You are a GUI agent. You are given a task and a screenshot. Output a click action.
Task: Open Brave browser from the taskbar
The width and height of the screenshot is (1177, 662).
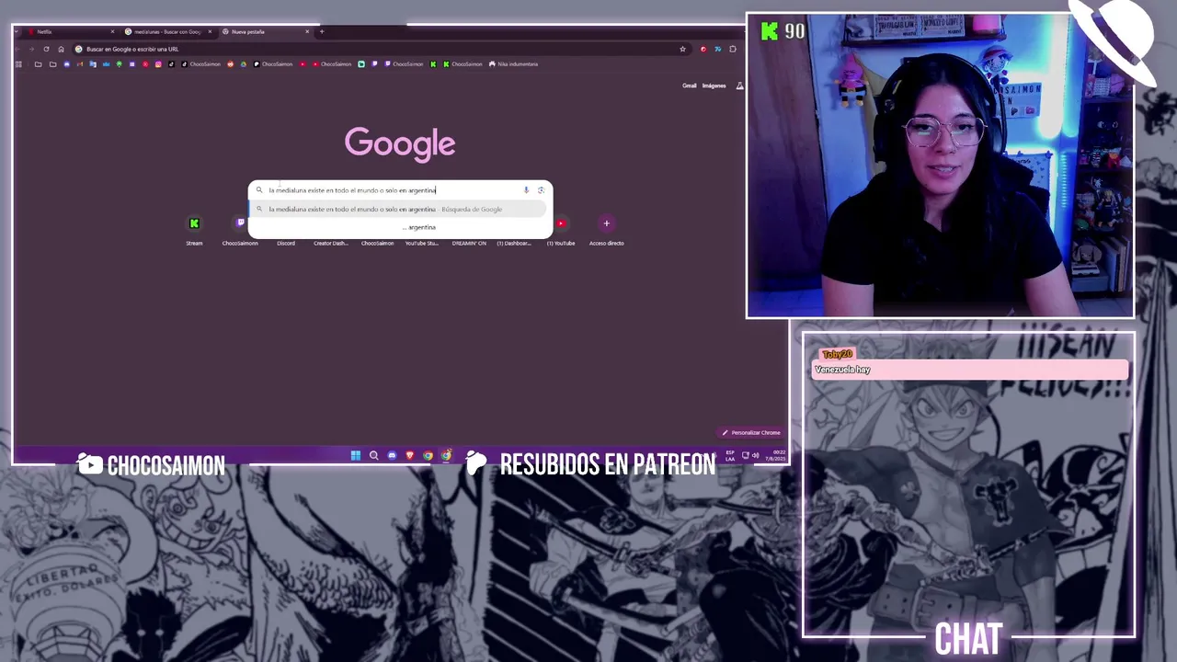(410, 455)
